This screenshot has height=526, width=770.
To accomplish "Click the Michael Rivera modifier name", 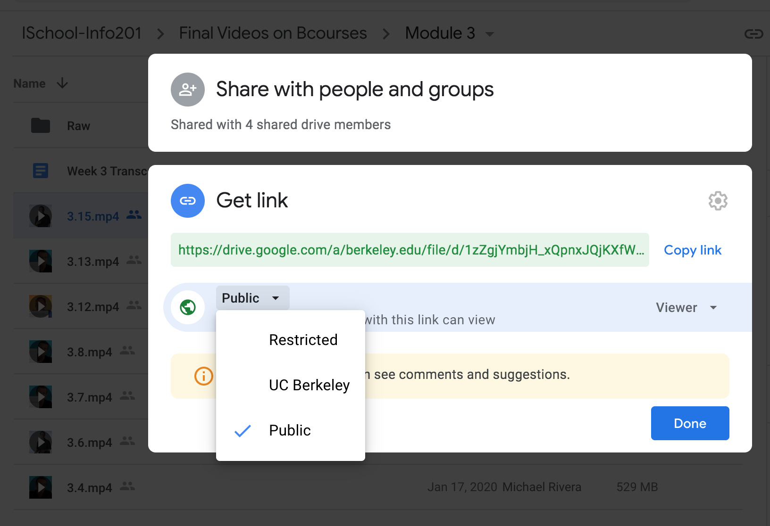I will 542,487.
